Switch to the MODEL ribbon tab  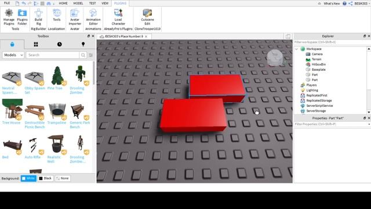[x=78, y=3]
